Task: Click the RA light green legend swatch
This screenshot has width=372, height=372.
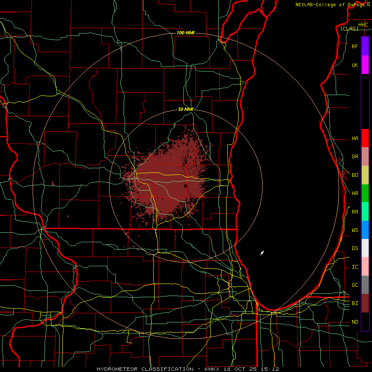Action: point(365,212)
